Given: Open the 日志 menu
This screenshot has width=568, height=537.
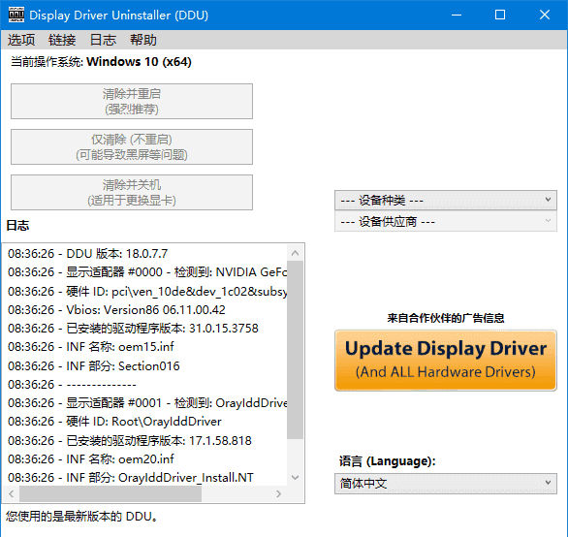Looking at the screenshot, I should [x=103, y=40].
